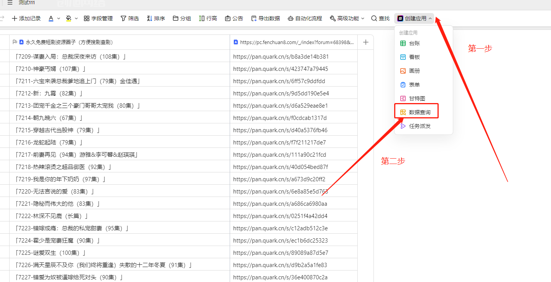Viewport: 551px width, 282px height.
Task: Select 甘特图 Gantt chart menu item
Action: 424,98
